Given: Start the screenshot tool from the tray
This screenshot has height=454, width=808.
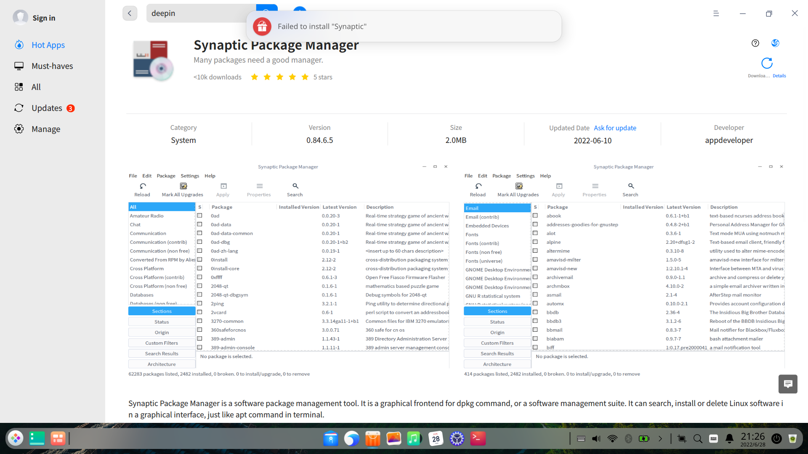Looking at the screenshot, I should point(682,439).
